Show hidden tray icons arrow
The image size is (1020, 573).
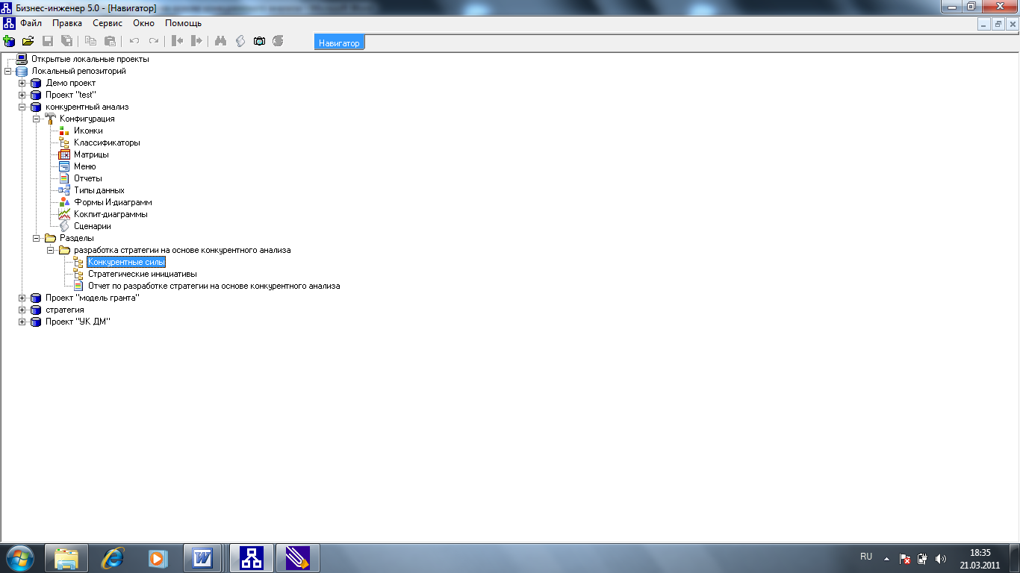tap(886, 558)
